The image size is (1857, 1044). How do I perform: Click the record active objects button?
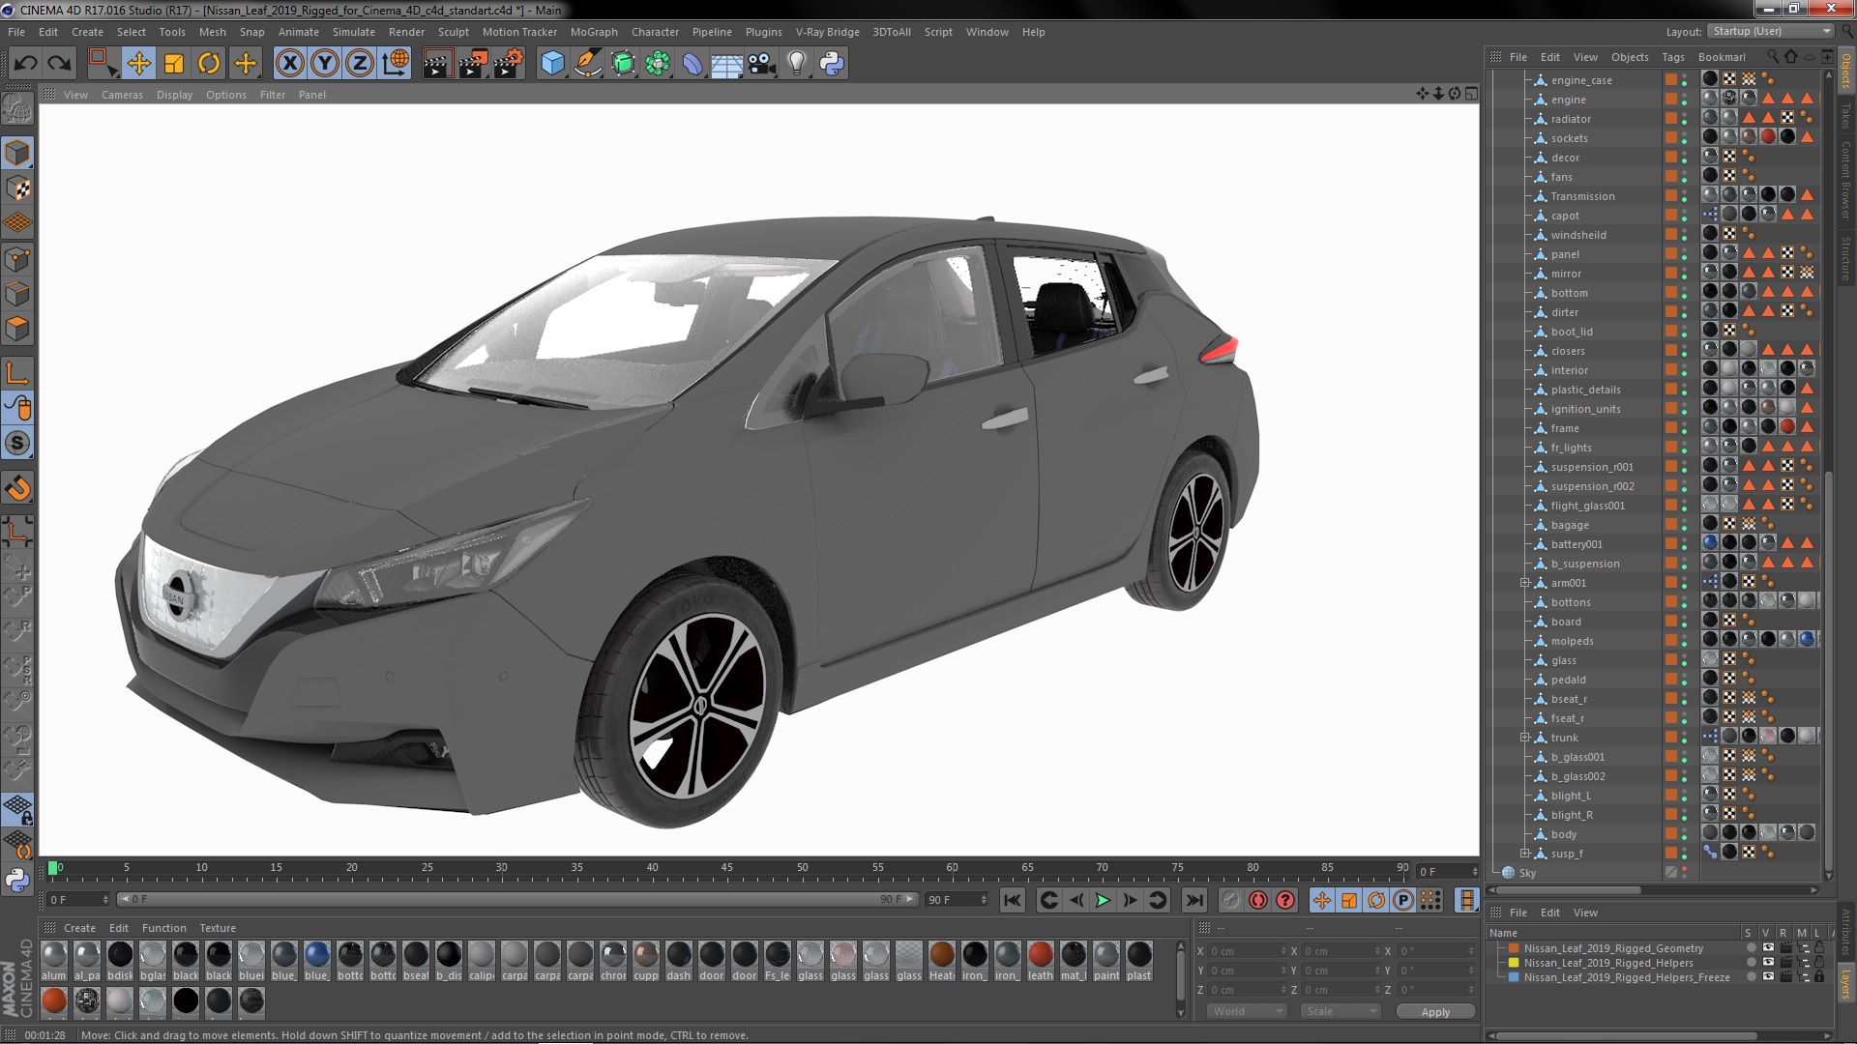point(1230,900)
